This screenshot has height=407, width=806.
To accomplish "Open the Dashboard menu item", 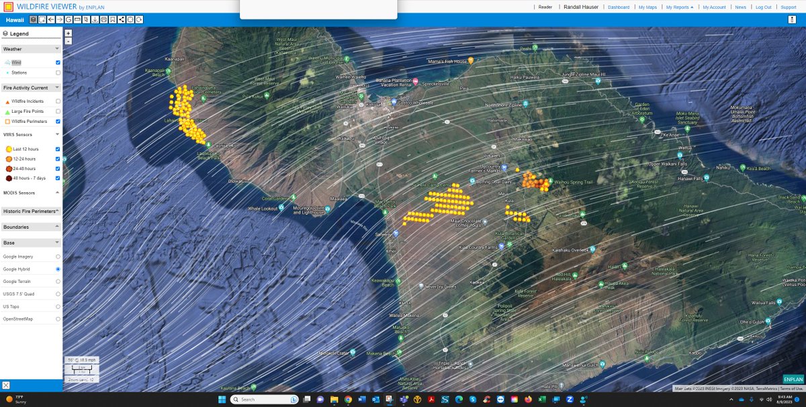I will pos(619,7).
